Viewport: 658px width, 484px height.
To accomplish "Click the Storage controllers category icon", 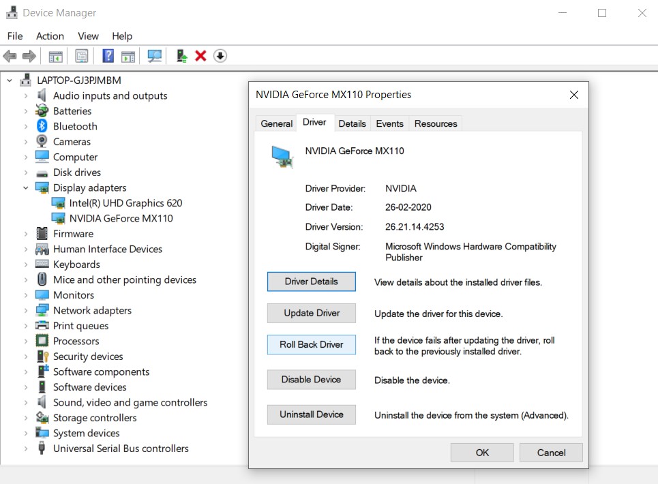I will click(42, 417).
